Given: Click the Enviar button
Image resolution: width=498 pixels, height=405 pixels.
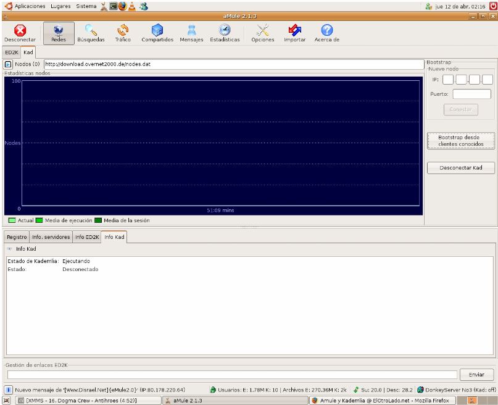Looking at the screenshot, I should [476, 374].
